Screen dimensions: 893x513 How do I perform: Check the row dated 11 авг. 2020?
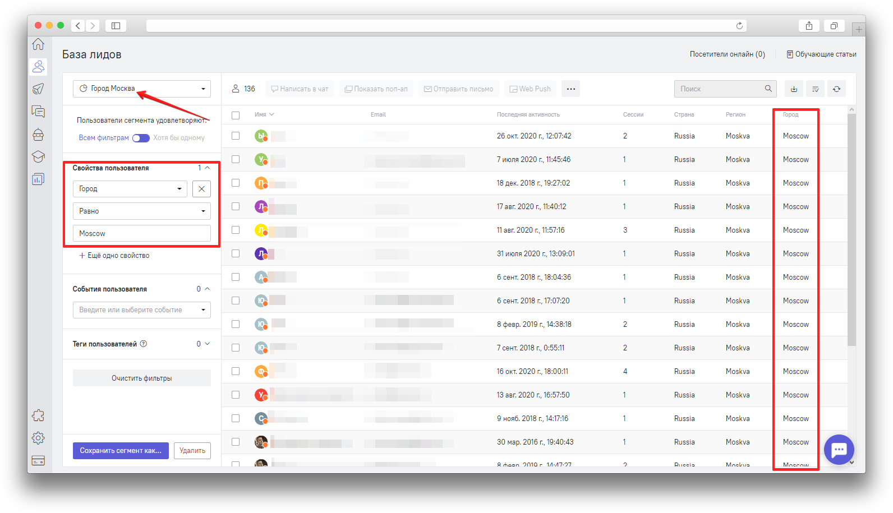click(x=236, y=230)
